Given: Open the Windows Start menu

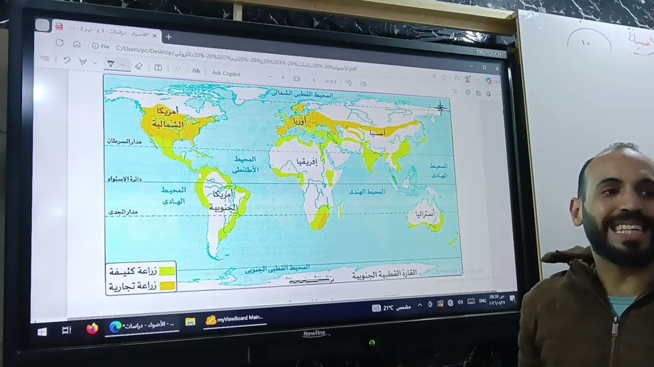Looking at the screenshot, I should click(x=42, y=332).
